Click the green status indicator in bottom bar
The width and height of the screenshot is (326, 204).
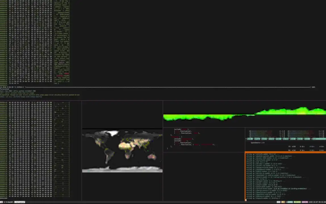coord(297,202)
